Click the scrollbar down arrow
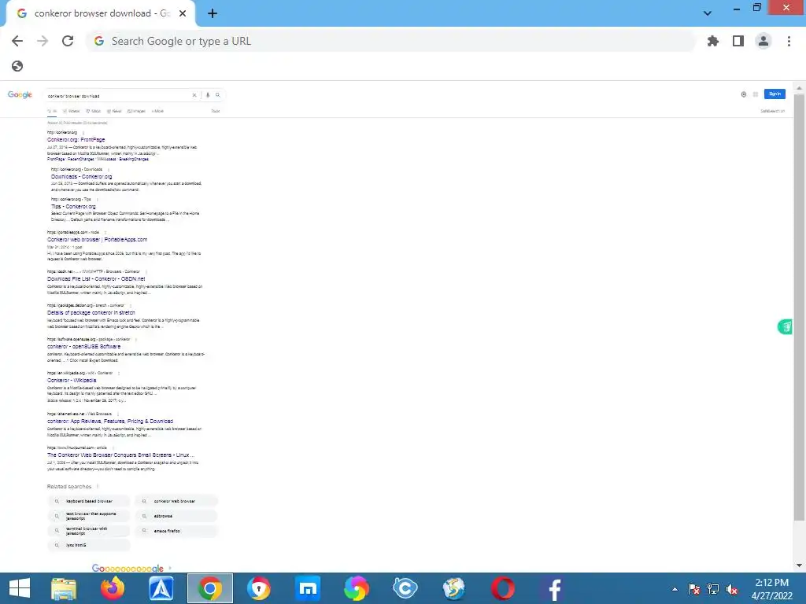Screen dimensions: 806x604 click(x=799, y=565)
